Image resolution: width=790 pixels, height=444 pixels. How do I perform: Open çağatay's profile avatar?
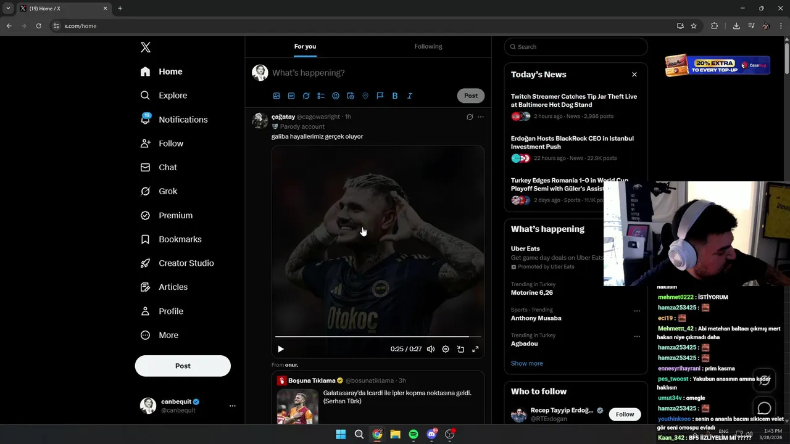click(260, 120)
